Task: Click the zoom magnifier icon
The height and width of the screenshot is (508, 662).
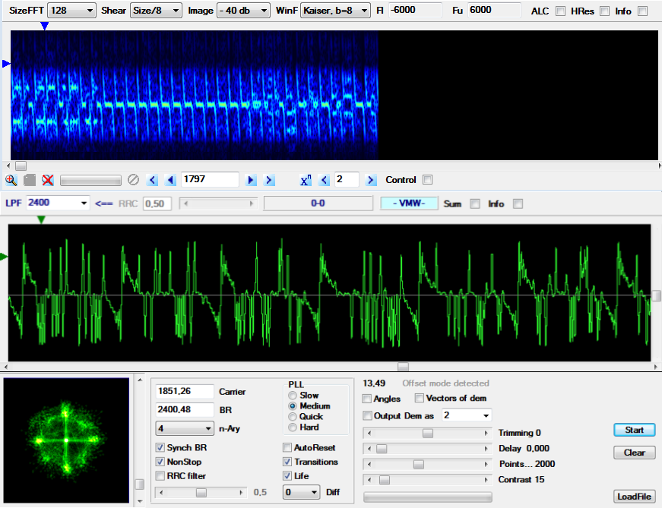Action: (11, 180)
